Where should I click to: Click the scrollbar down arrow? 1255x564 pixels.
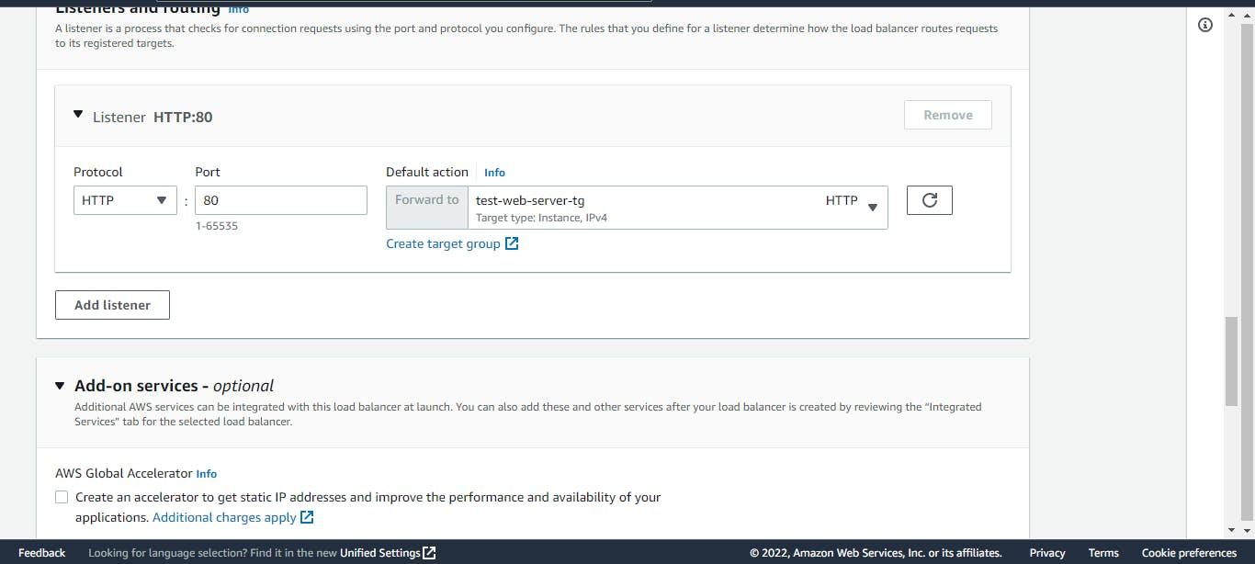coord(1232,530)
